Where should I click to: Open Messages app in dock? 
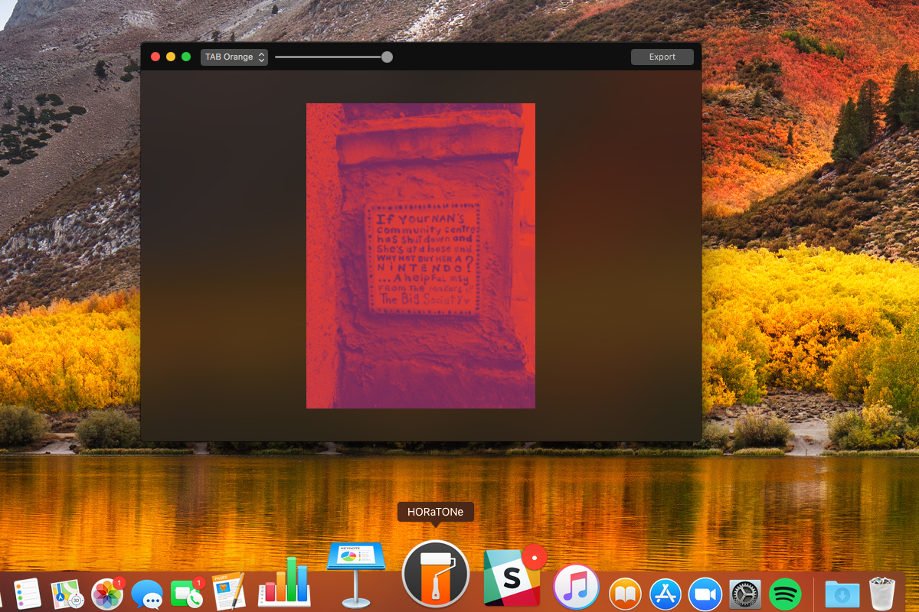point(147,594)
